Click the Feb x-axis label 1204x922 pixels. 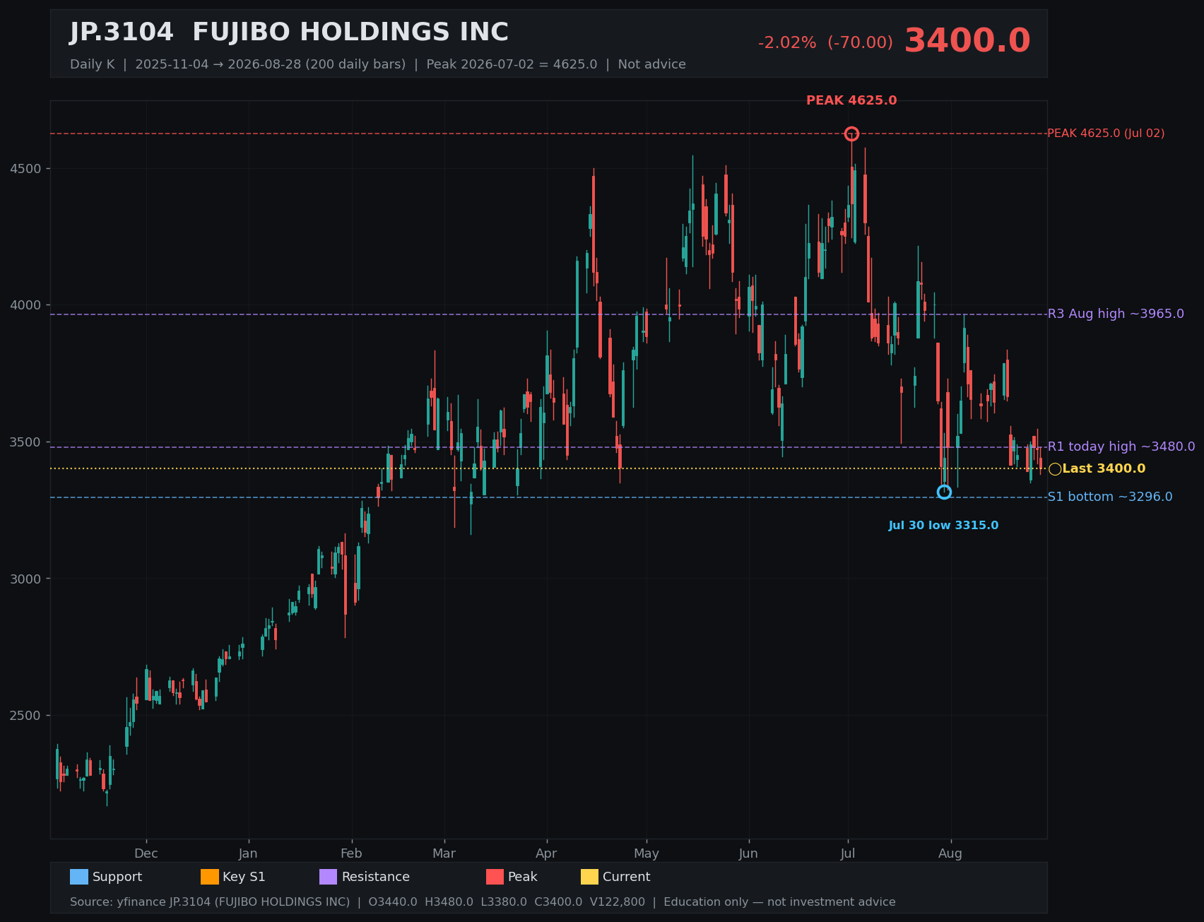click(x=351, y=853)
